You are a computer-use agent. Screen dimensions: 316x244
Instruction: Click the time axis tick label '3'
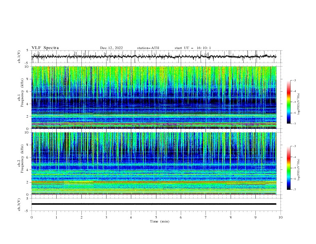[106, 217]
